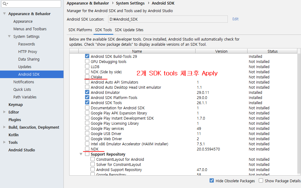Check Solver for ConstraintLayout
Screen dimensions: 301x188
[93, 164]
